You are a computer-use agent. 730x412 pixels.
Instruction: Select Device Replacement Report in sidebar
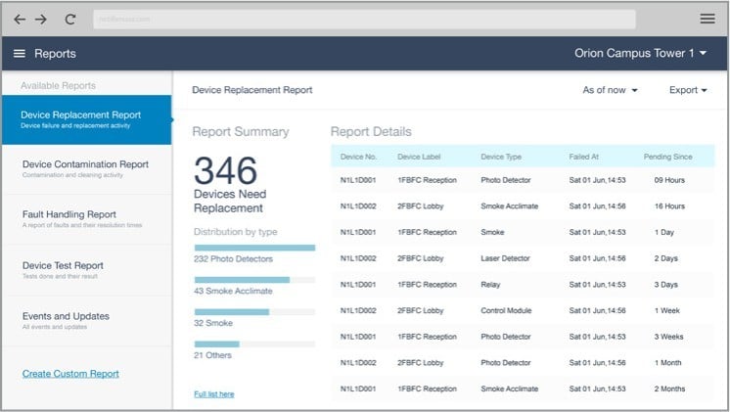pyautogui.click(x=86, y=119)
